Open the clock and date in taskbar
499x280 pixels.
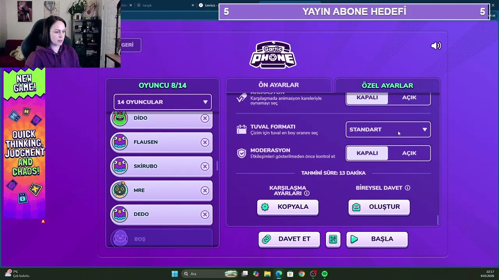pyautogui.click(x=487, y=274)
